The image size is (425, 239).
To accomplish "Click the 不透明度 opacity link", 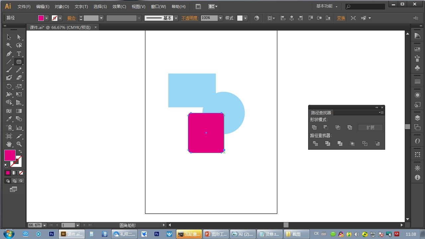I will point(190,18).
